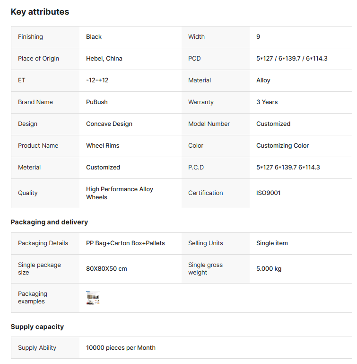This screenshot has width=357, height=364.
Task: Select the High Performance Alloy Wheels text
Action: coord(119,193)
